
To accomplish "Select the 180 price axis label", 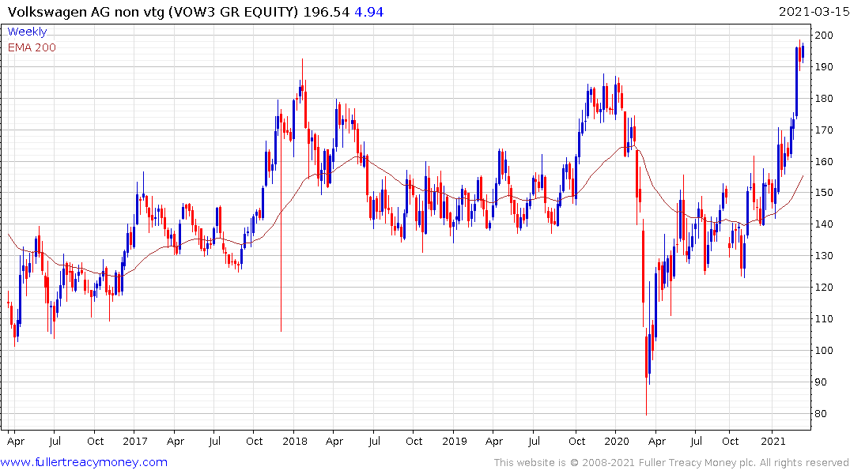I will click(x=824, y=99).
